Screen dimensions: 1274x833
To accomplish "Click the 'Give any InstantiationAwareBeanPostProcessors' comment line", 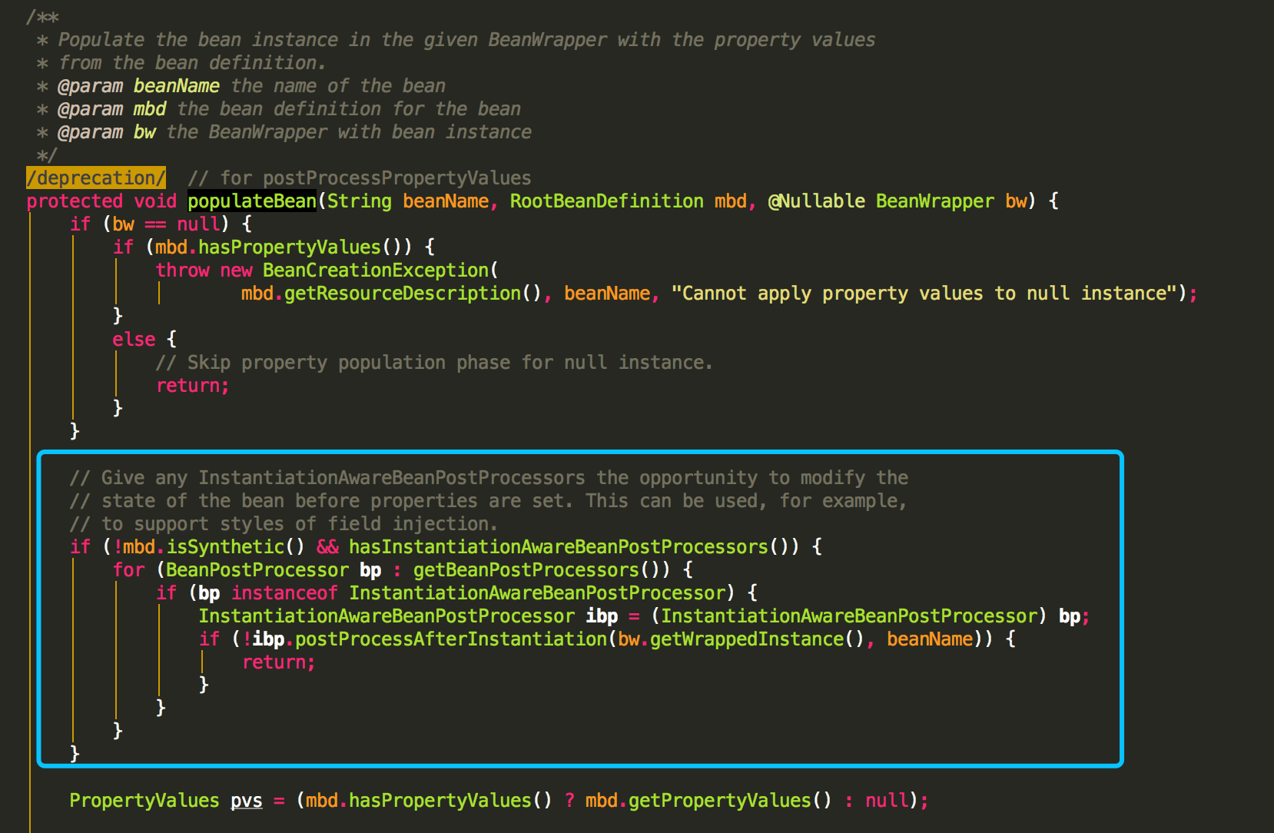I will [489, 478].
